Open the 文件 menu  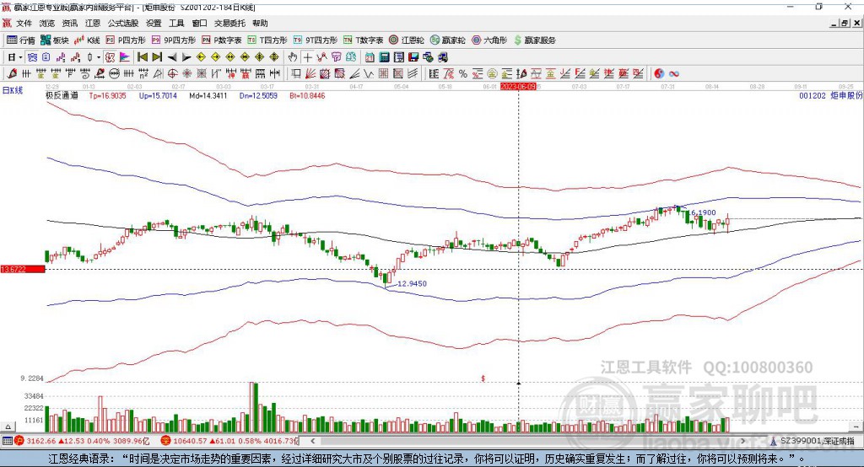[x=24, y=23]
